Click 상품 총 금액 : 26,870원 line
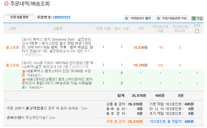 (x=124, y=104)
